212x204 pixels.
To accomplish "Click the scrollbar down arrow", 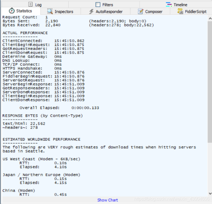I will click(x=210, y=193).
